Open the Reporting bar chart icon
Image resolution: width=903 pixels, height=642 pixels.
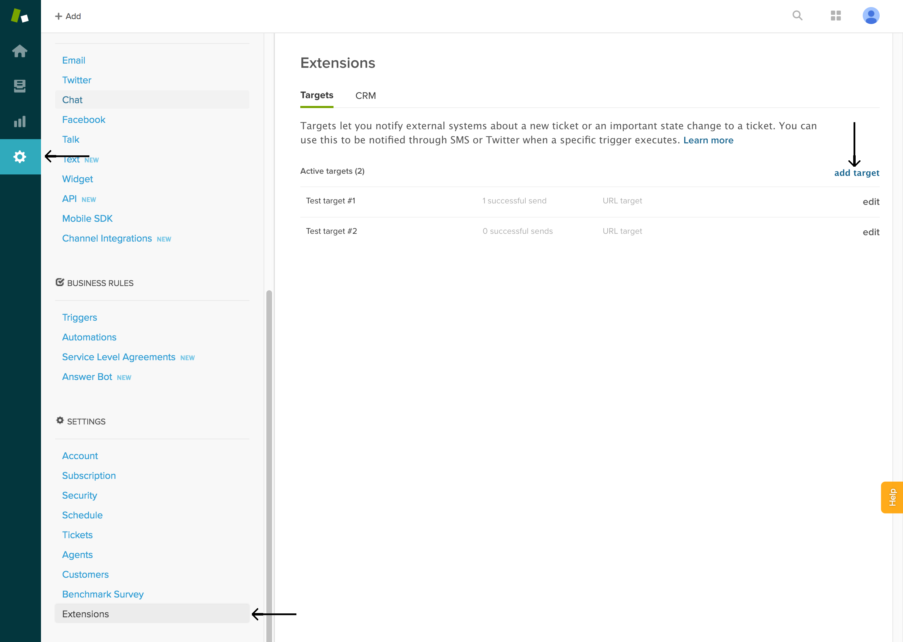point(20,121)
